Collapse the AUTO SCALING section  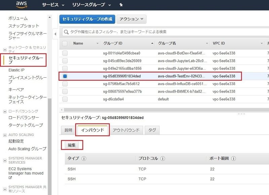(5, 135)
